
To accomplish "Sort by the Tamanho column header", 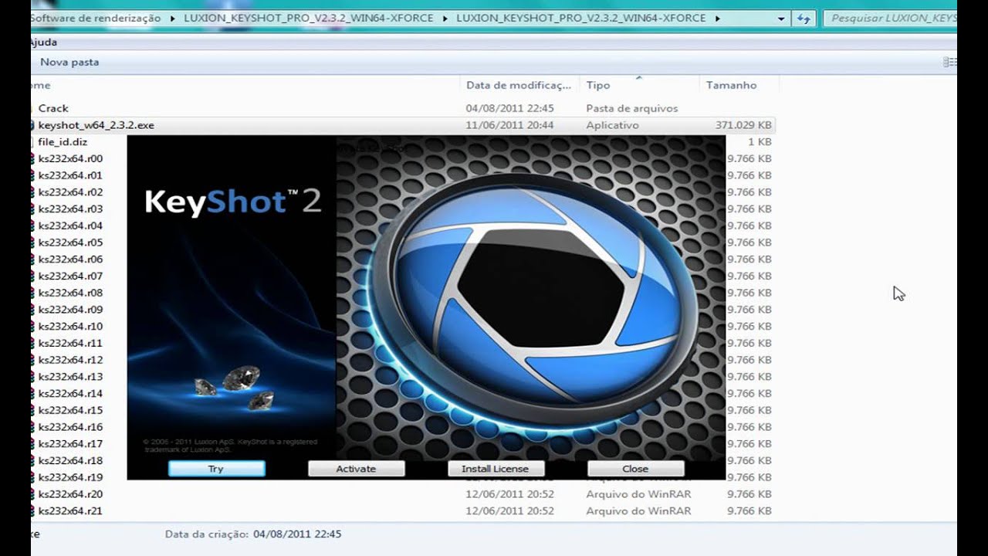I will (732, 85).
